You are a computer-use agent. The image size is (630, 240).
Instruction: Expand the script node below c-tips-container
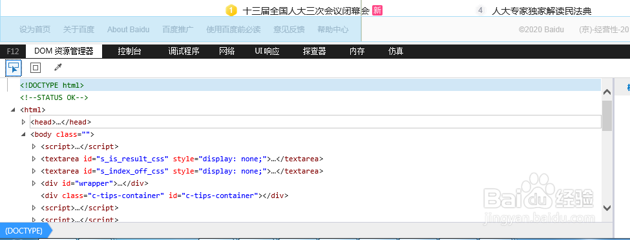click(34, 208)
